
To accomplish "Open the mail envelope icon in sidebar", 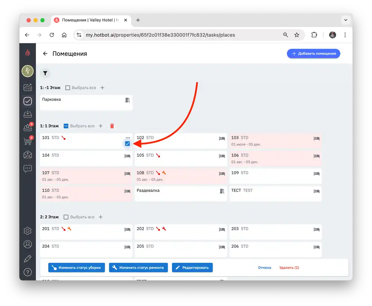I will [x=28, y=155].
